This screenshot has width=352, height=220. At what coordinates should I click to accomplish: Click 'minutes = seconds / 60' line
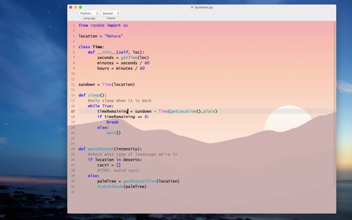(x=123, y=63)
